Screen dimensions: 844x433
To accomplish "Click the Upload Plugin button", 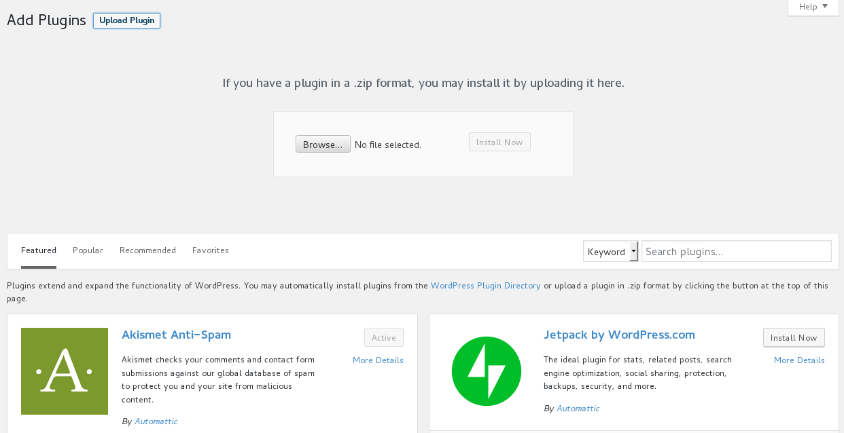I will [x=126, y=20].
